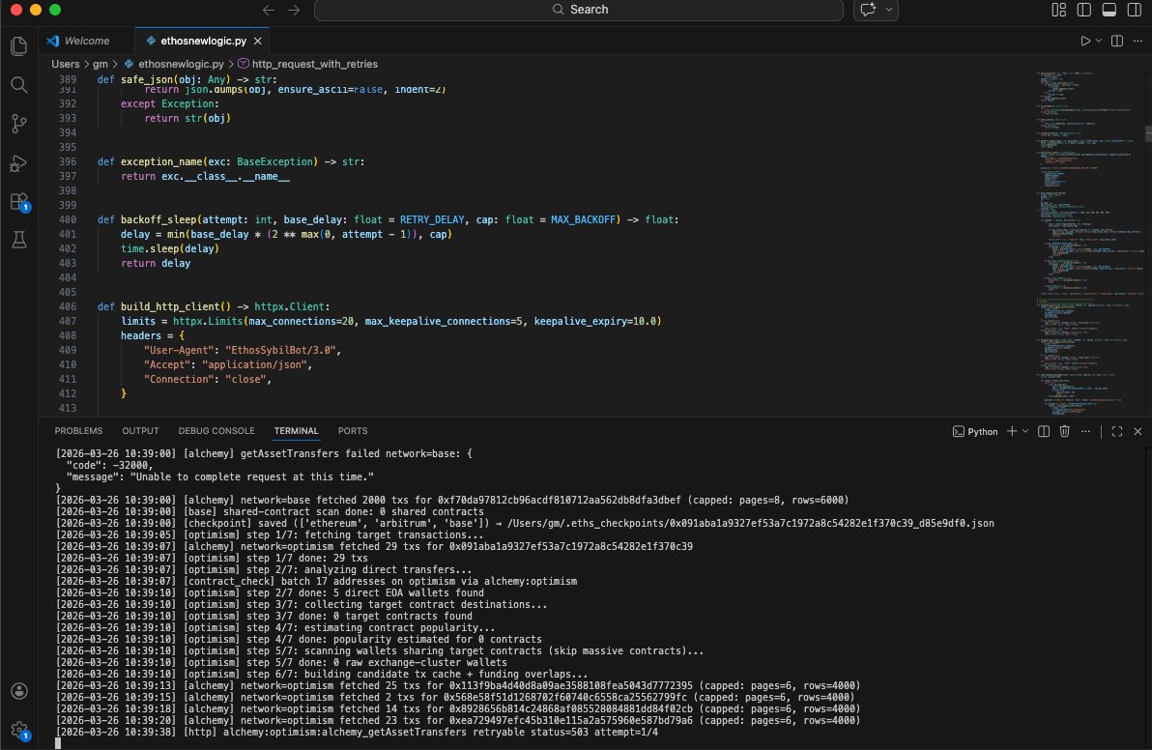Toggle bottom panel visibility
Image resolution: width=1152 pixels, height=750 pixels.
(x=1109, y=10)
